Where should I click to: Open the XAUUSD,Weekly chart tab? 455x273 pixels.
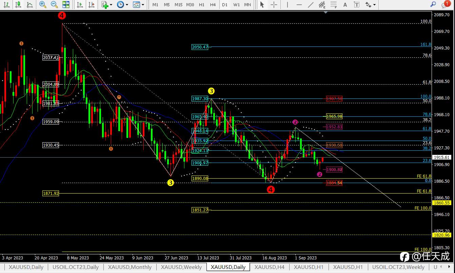[x=181, y=267]
